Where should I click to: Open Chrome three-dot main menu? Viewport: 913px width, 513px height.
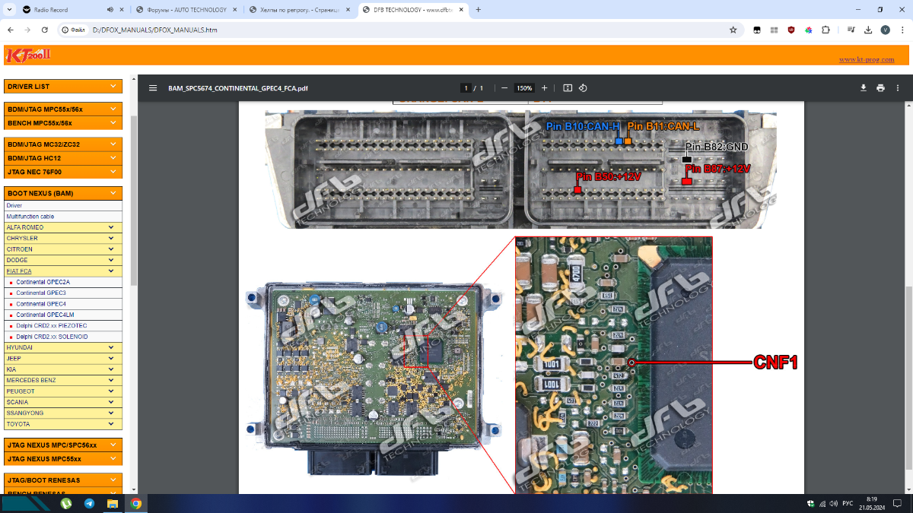click(x=902, y=30)
